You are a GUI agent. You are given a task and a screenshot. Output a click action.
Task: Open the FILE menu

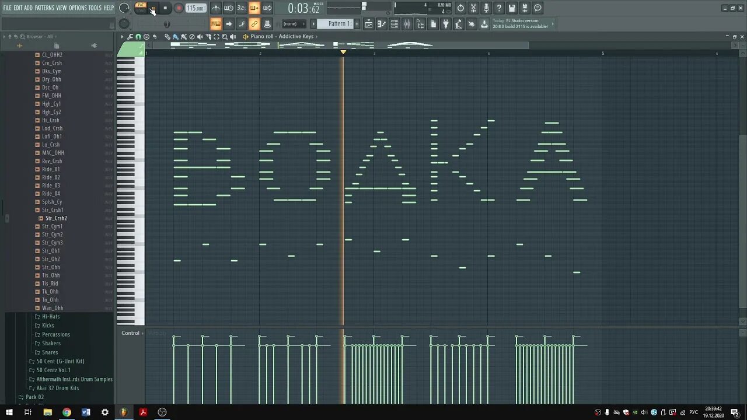coord(7,8)
